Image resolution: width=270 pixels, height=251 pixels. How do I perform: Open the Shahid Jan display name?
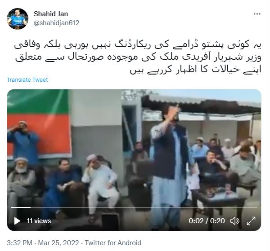[x=51, y=14]
